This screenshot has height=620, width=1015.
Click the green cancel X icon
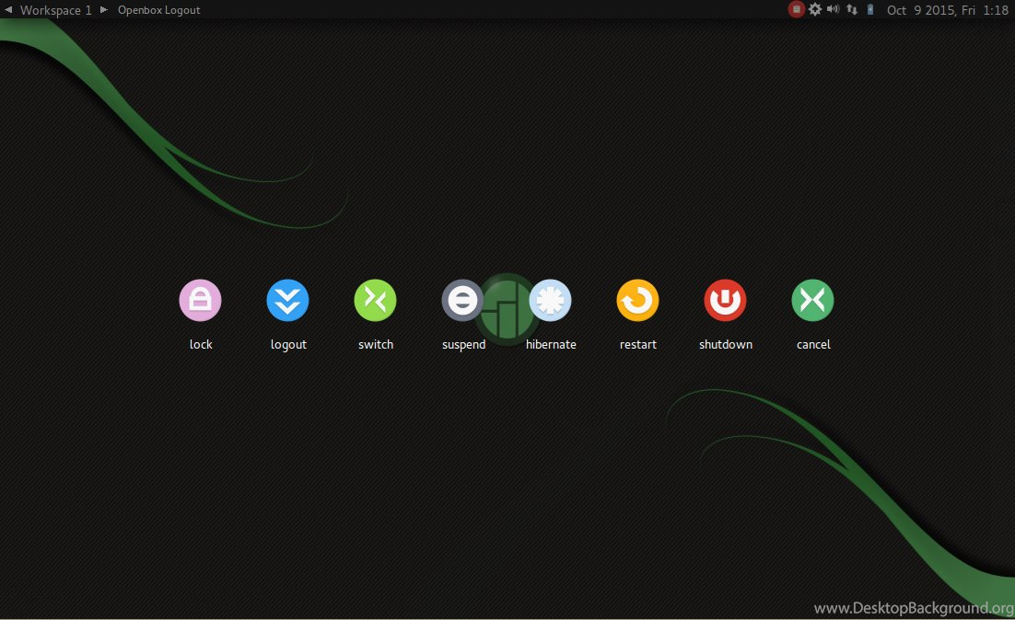[x=812, y=300]
